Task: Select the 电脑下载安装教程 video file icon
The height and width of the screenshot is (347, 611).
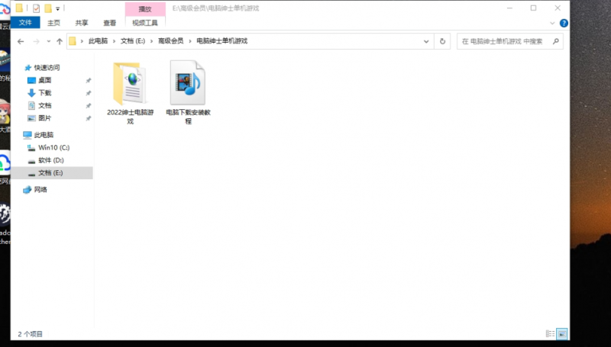Action: 187,82
